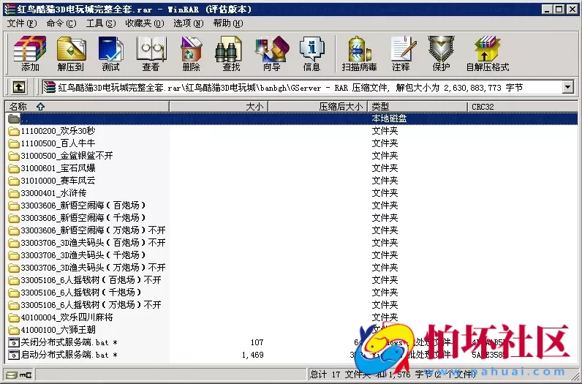
Task: Click the View (查看) toolbar icon
Action: [151, 53]
